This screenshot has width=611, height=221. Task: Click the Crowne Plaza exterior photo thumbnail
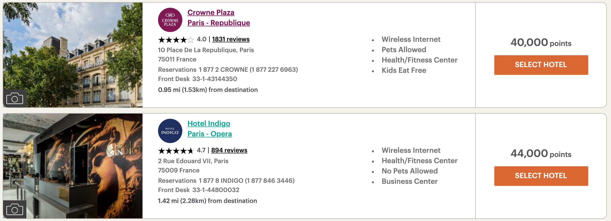pos(72,55)
